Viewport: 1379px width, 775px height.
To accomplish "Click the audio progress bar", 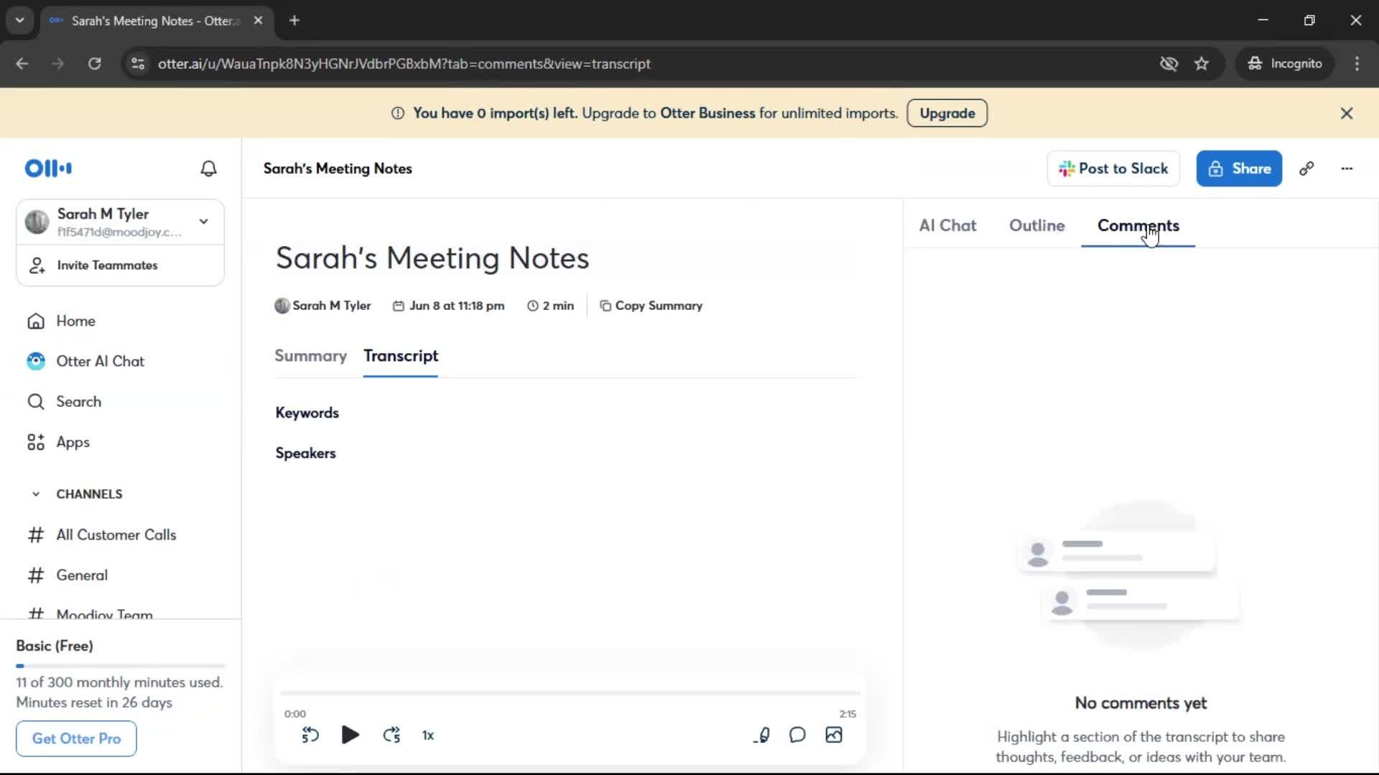I will (x=570, y=693).
